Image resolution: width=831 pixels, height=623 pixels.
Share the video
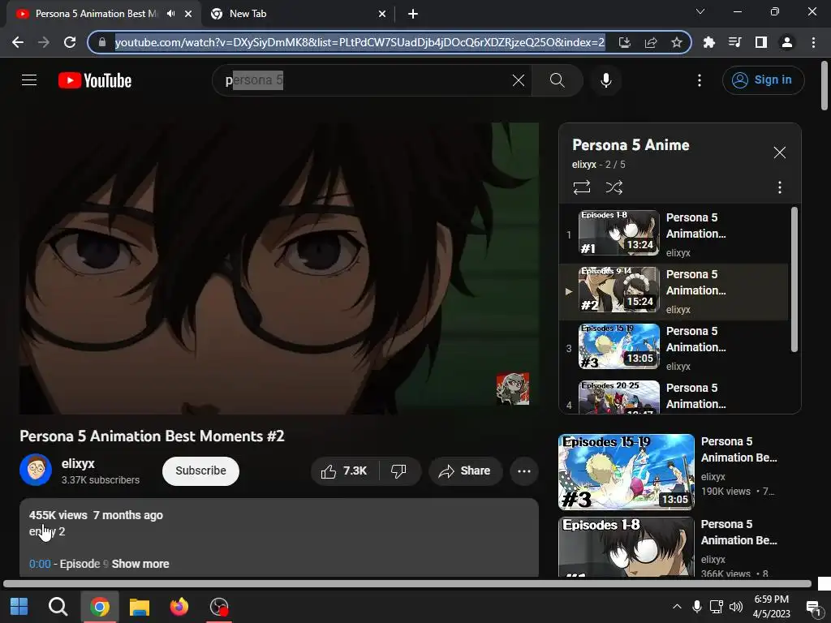pos(465,471)
